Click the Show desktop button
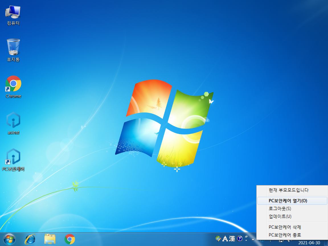This screenshot has width=328, height=246. [x=326, y=243]
